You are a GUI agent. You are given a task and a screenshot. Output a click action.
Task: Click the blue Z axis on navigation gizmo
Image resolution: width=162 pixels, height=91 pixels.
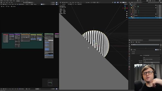[125, 6]
